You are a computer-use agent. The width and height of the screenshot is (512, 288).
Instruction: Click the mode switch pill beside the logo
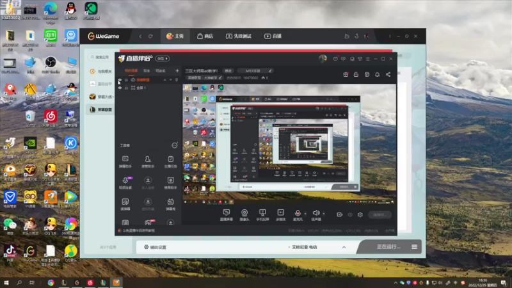click(163, 58)
